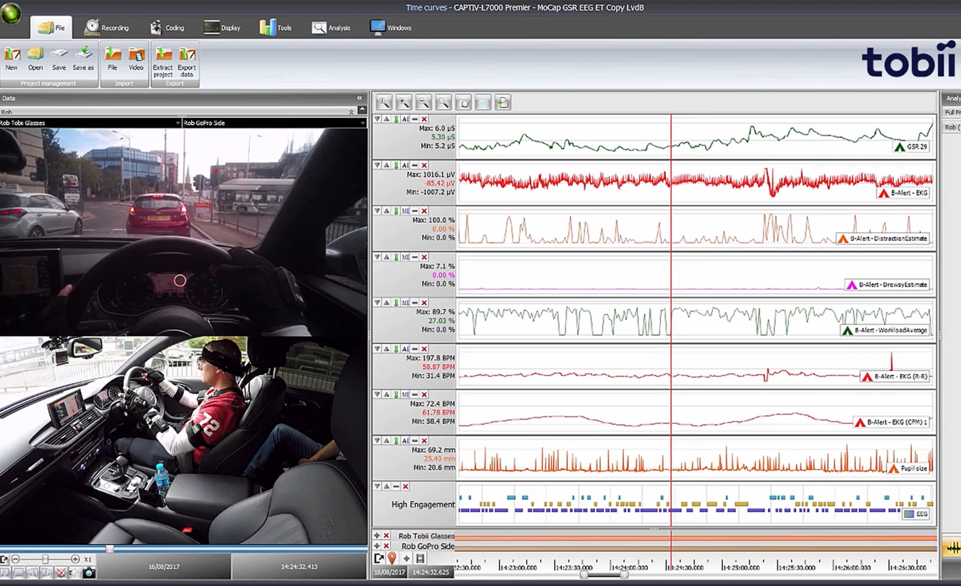Viewport: 961px width, 586px height.
Task: Move High Engagement row down with triangle
Action: [x=377, y=487]
